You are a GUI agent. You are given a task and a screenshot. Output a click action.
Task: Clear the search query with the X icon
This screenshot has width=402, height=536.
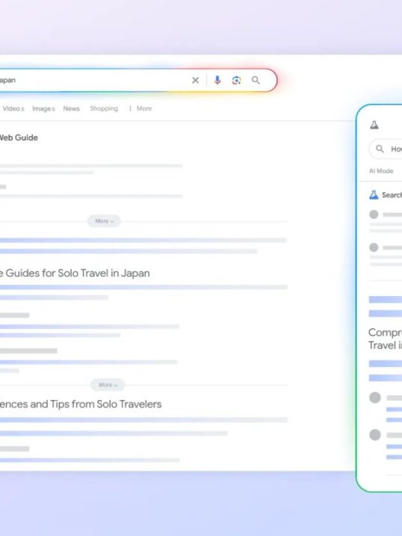click(195, 80)
